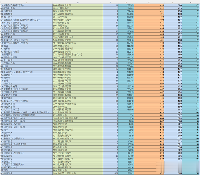Select cell 'D387山东外国语职业技术大学'
This screenshot has width=200, height=175.
tap(78, 54)
